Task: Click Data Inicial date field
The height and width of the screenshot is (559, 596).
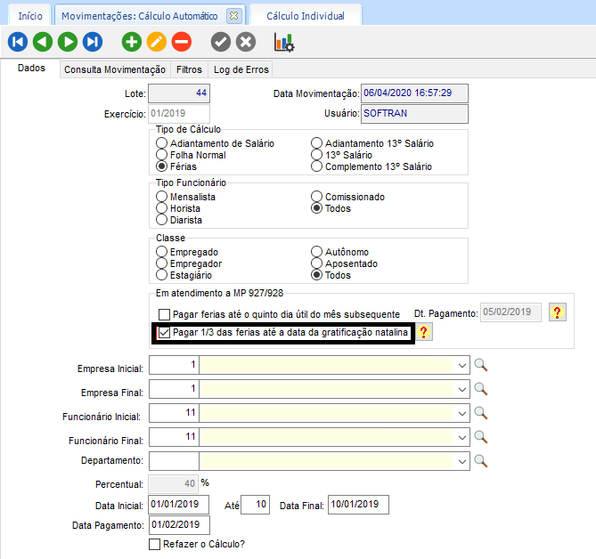Action: (x=179, y=505)
